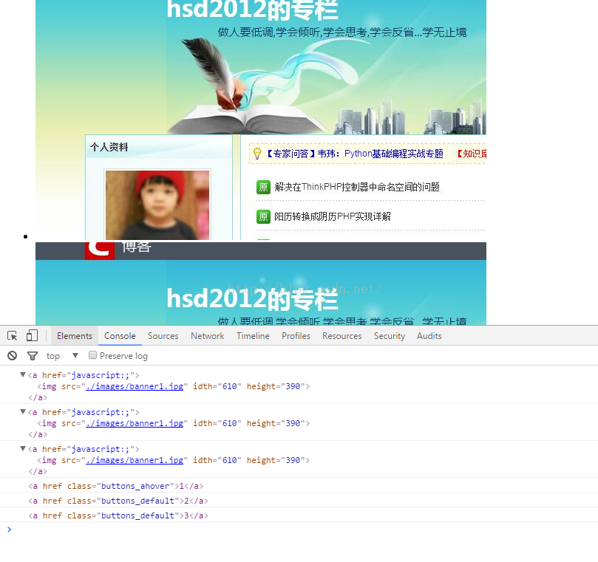Image resolution: width=598 pixels, height=562 pixels.
Task: Click the upper hsd2012的专栏 blog title
Action: 252,9
